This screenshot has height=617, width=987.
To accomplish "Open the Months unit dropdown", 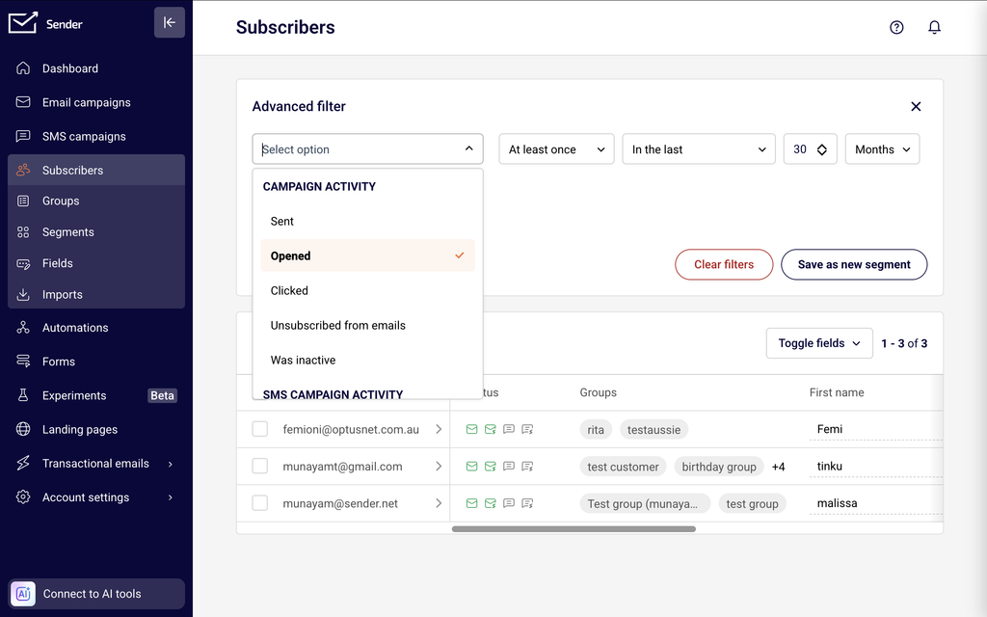I will click(x=882, y=149).
